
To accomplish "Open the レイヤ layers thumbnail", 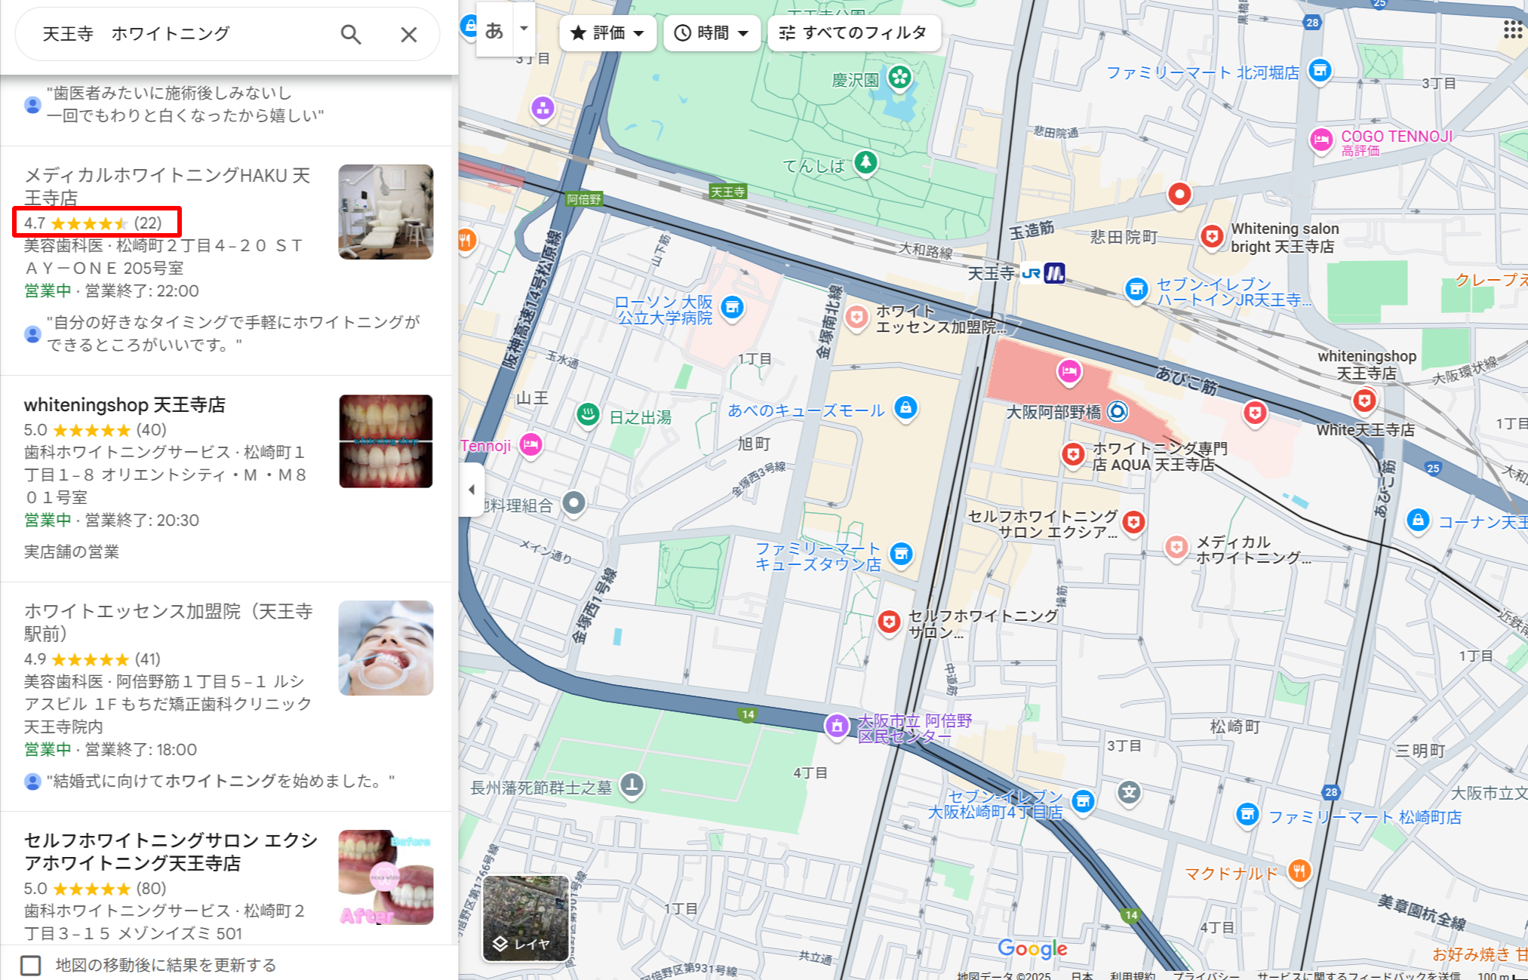I will click(x=525, y=918).
